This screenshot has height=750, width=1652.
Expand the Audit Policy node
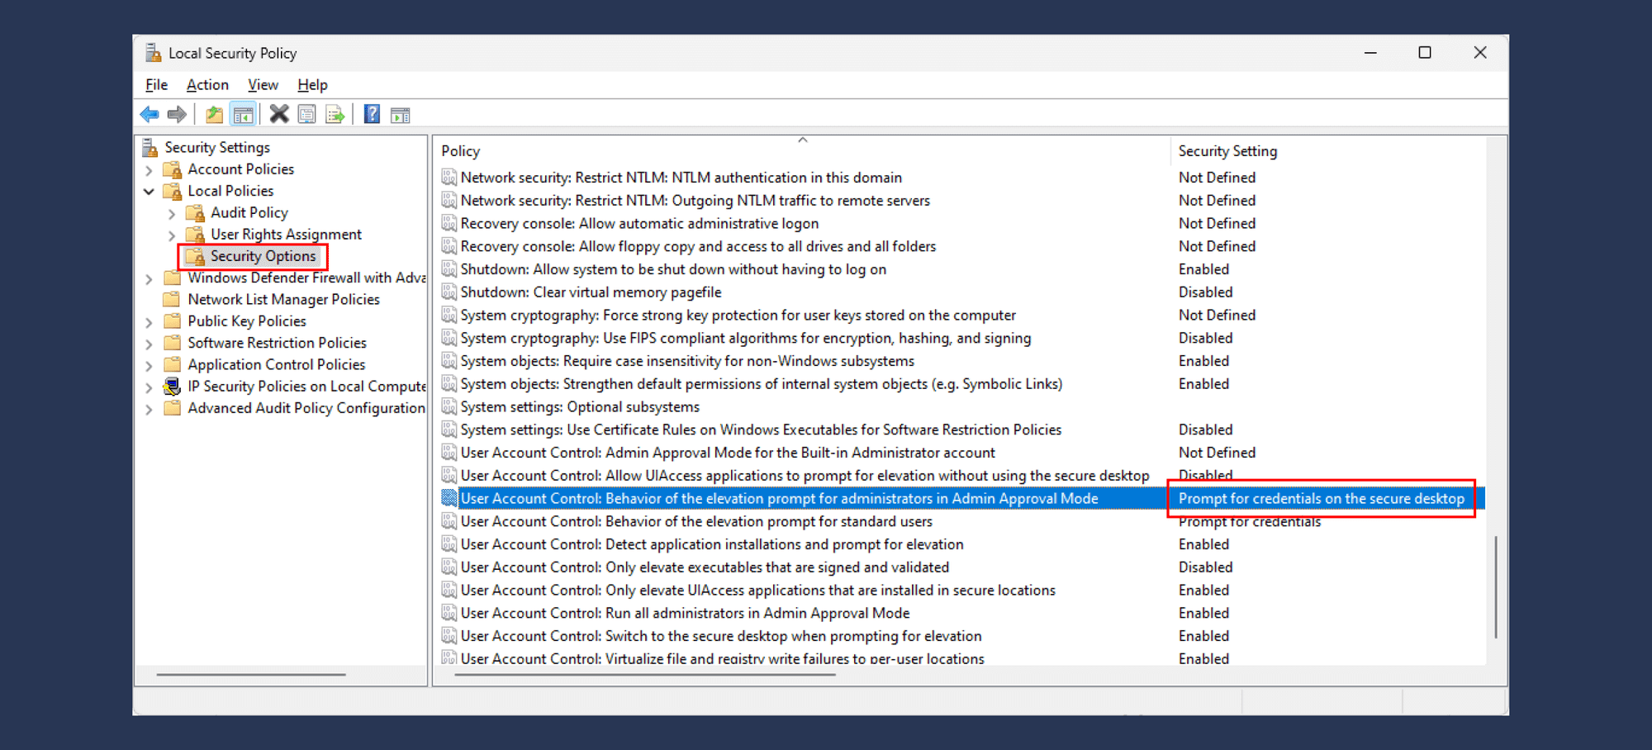(x=172, y=214)
